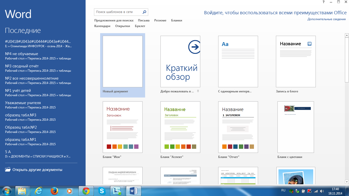Choose the Запись в блоге template
Viewport: 349px width, 196px height.
coord(296,62)
